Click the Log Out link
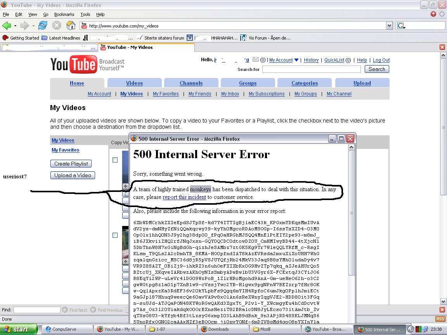 381,60
